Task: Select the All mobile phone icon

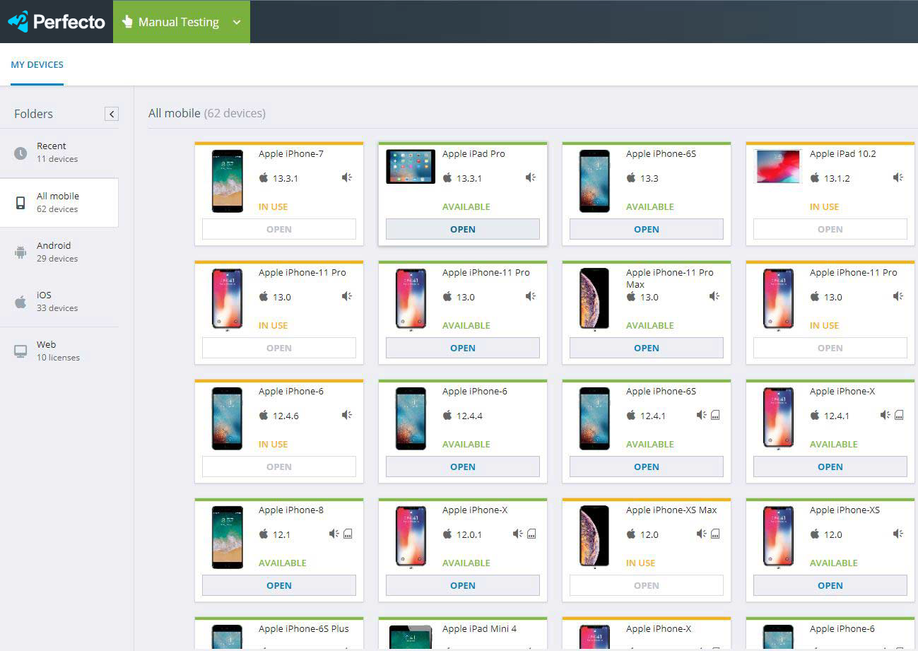Action: (20, 203)
